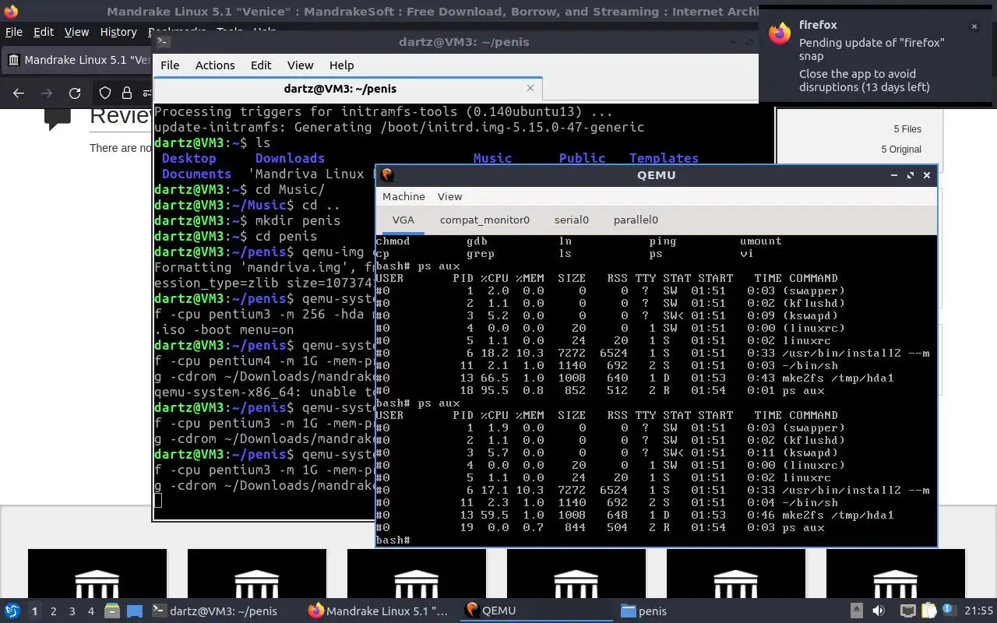Open the terminal's Edit menu
Viewport: 997px width, 623px height.
261,65
